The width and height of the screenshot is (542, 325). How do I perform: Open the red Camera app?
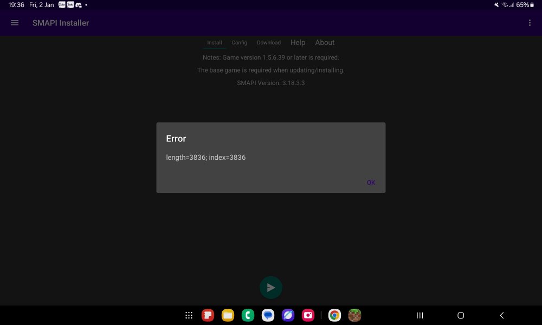pos(308,315)
